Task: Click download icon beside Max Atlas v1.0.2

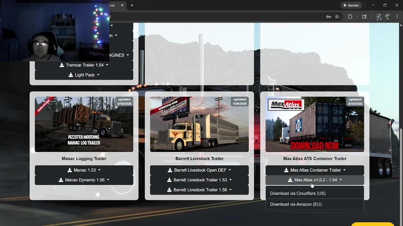Action: pos(290,180)
